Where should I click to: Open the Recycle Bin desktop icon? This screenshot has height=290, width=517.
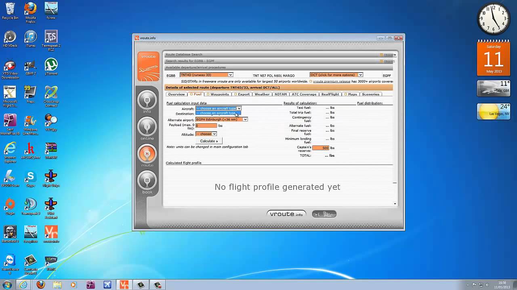(x=10, y=11)
